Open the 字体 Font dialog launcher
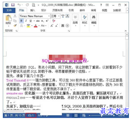Screen dimensions: 131x119 coord(69,31)
